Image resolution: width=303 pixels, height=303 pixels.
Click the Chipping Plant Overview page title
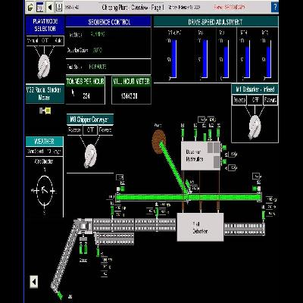click(133, 8)
